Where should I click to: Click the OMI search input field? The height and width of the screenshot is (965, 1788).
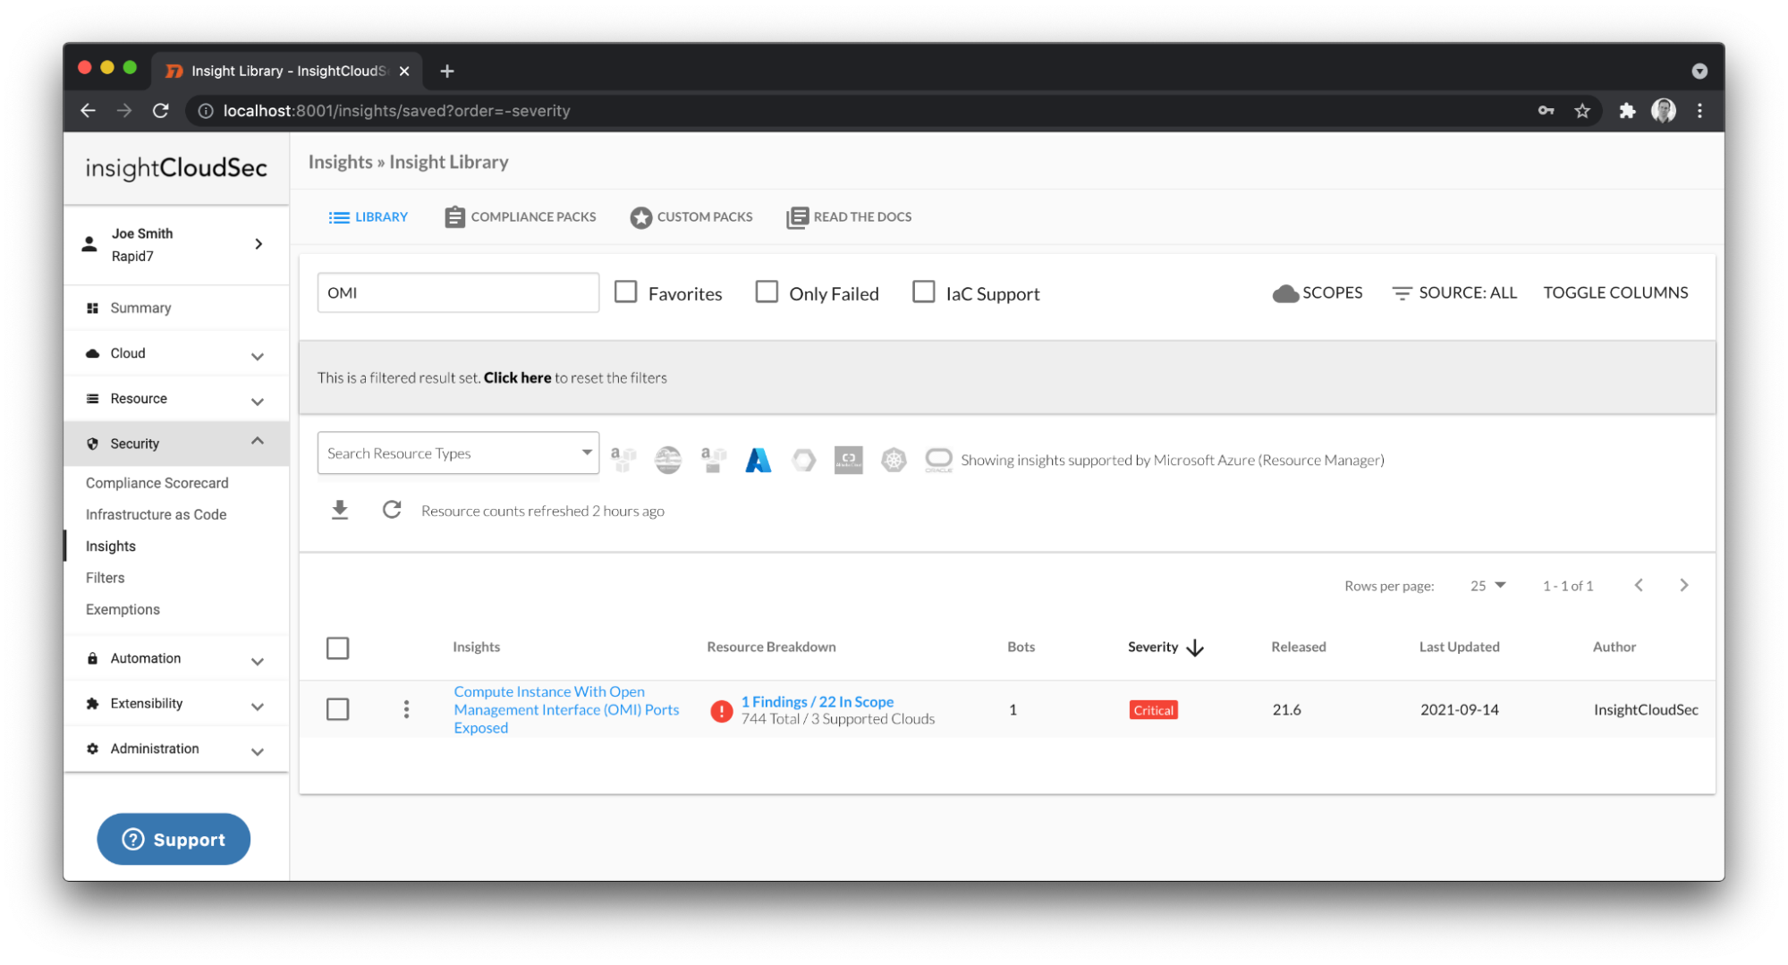(x=458, y=292)
